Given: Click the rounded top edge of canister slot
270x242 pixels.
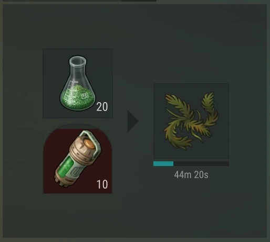Looking at the screenshot, I should [x=78, y=125].
